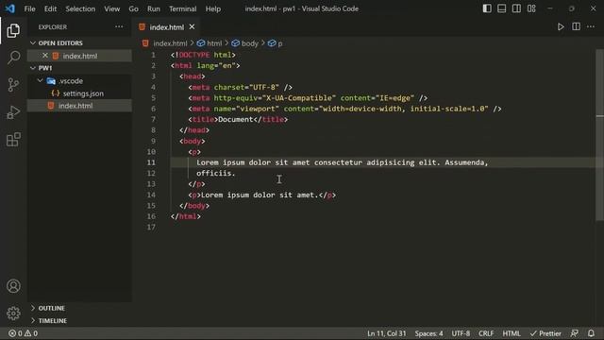Open Run and Debug view
Screen dimensions: 604x340
tap(13, 112)
